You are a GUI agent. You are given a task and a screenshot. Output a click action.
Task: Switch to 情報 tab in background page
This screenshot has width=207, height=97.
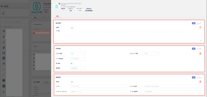[35, 18]
